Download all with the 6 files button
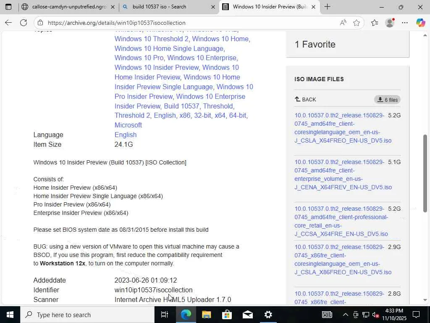The width and height of the screenshot is (430, 323). point(387,100)
